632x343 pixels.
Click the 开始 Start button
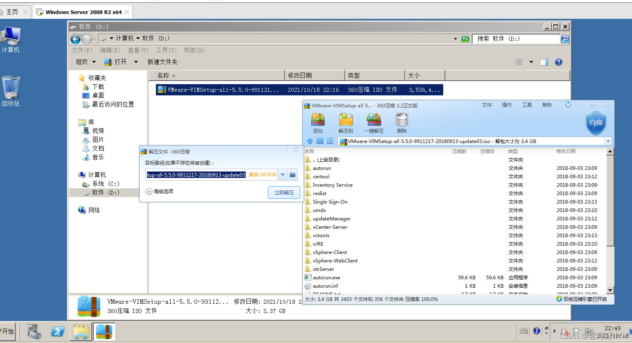8,331
